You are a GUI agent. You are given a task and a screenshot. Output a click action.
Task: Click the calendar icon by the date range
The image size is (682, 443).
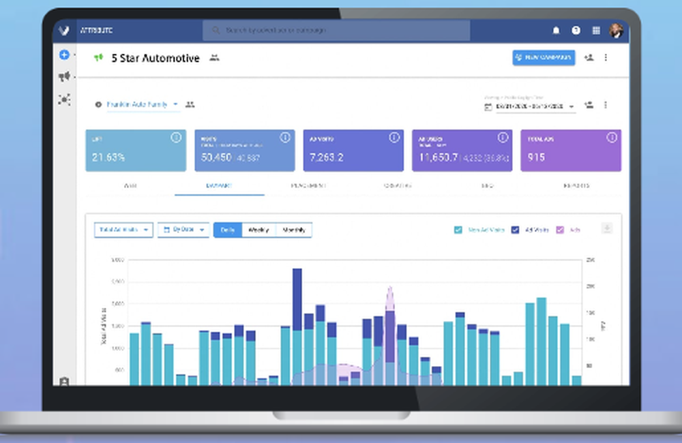(488, 106)
